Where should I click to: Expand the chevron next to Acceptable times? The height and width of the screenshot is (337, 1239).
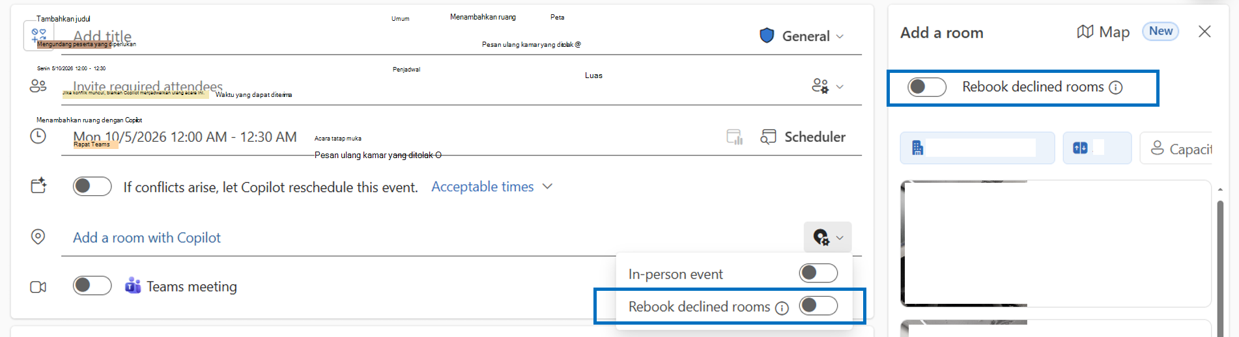(548, 186)
